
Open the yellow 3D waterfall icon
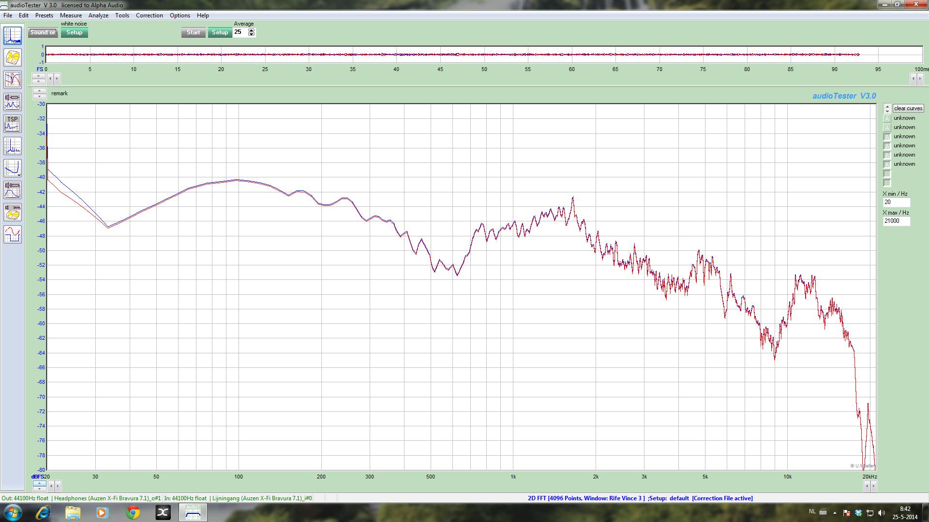(13, 58)
